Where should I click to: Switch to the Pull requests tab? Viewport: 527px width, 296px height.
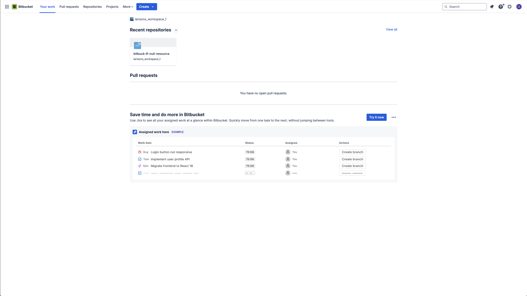tap(69, 7)
